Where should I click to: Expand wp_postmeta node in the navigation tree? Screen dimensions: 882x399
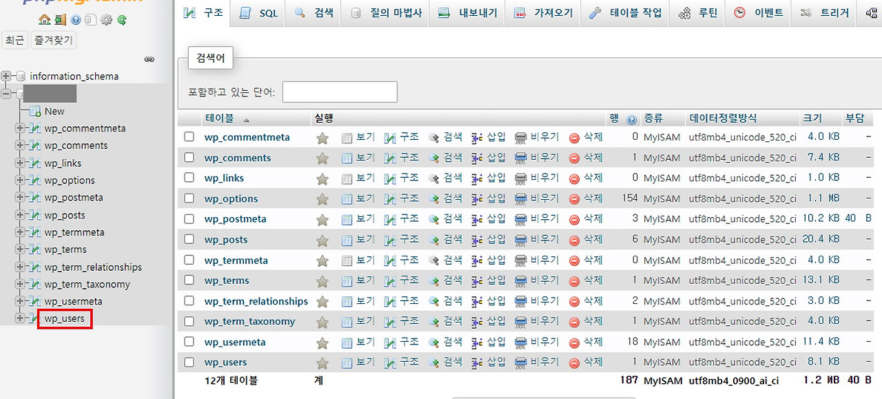tap(20, 198)
